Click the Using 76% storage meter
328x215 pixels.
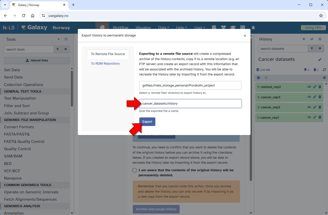313,28
